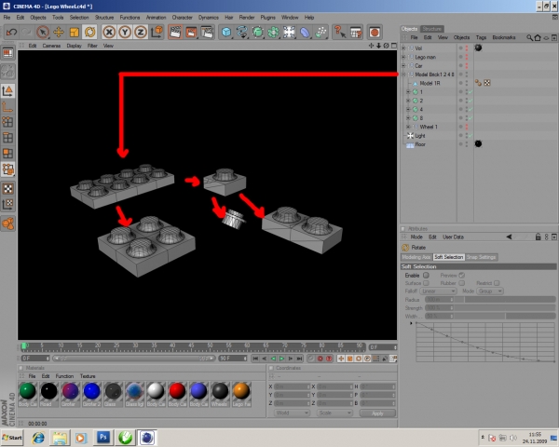This screenshot has height=447, width=559.
Task: Select the red material swatch
Action: (x=177, y=391)
